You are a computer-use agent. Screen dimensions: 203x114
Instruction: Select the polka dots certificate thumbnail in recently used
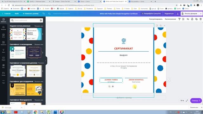tap(18, 34)
